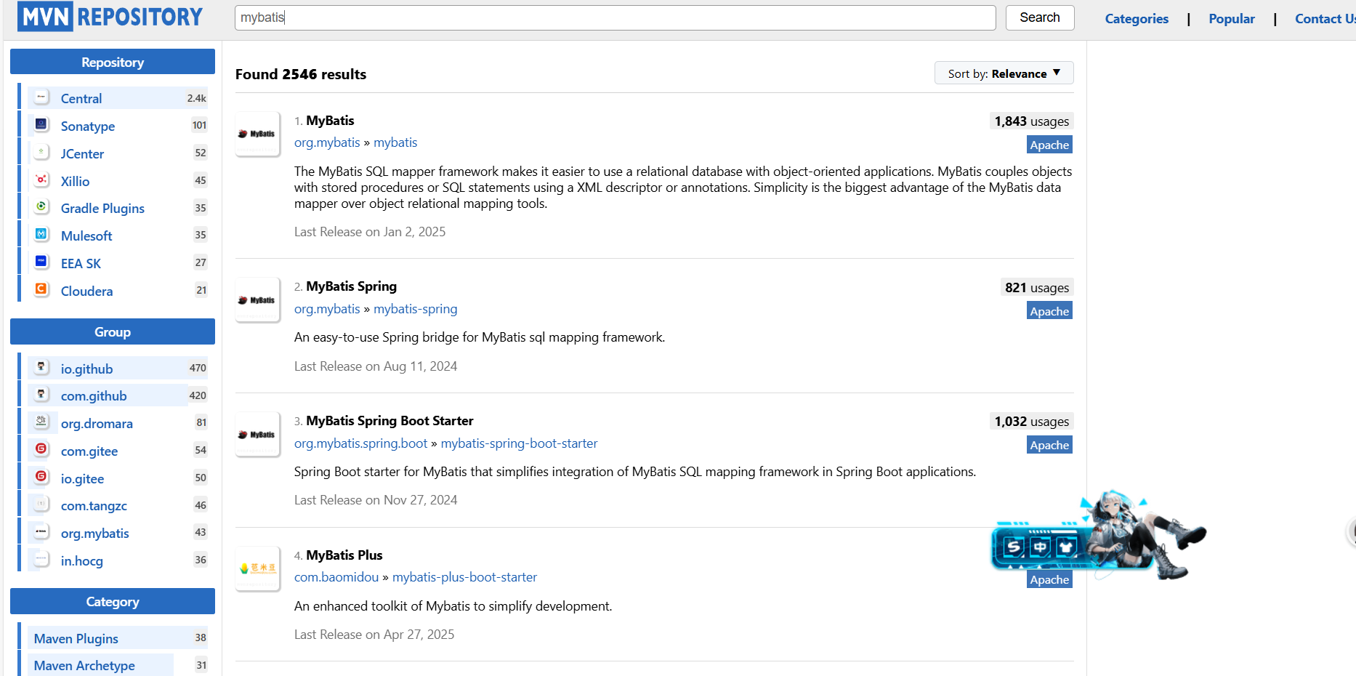Click the com.tangzc group icon

click(x=41, y=504)
